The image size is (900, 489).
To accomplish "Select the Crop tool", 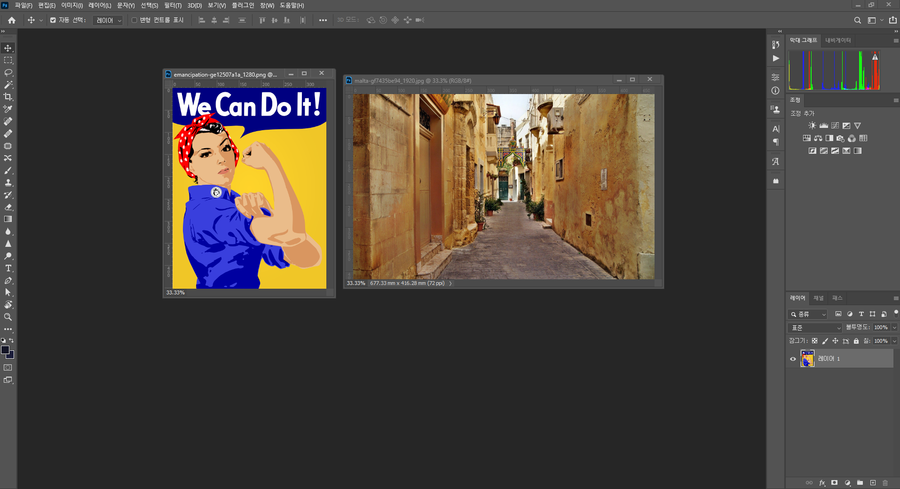I will (8, 97).
